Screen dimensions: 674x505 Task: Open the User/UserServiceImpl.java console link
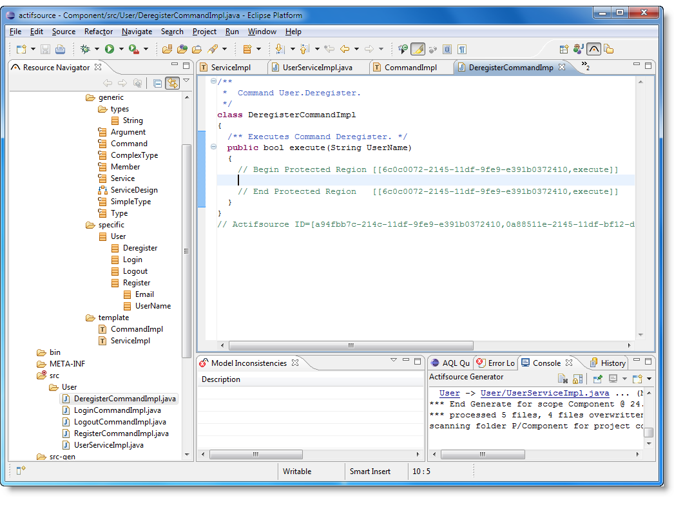[544, 393]
